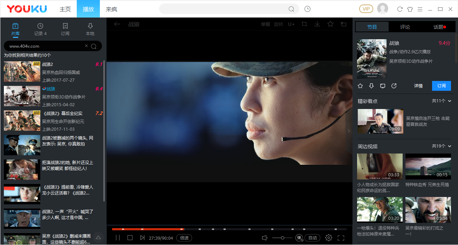Click the 倍速 playback speed button
The image size is (458, 245).
pyautogui.click(x=184, y=238)
